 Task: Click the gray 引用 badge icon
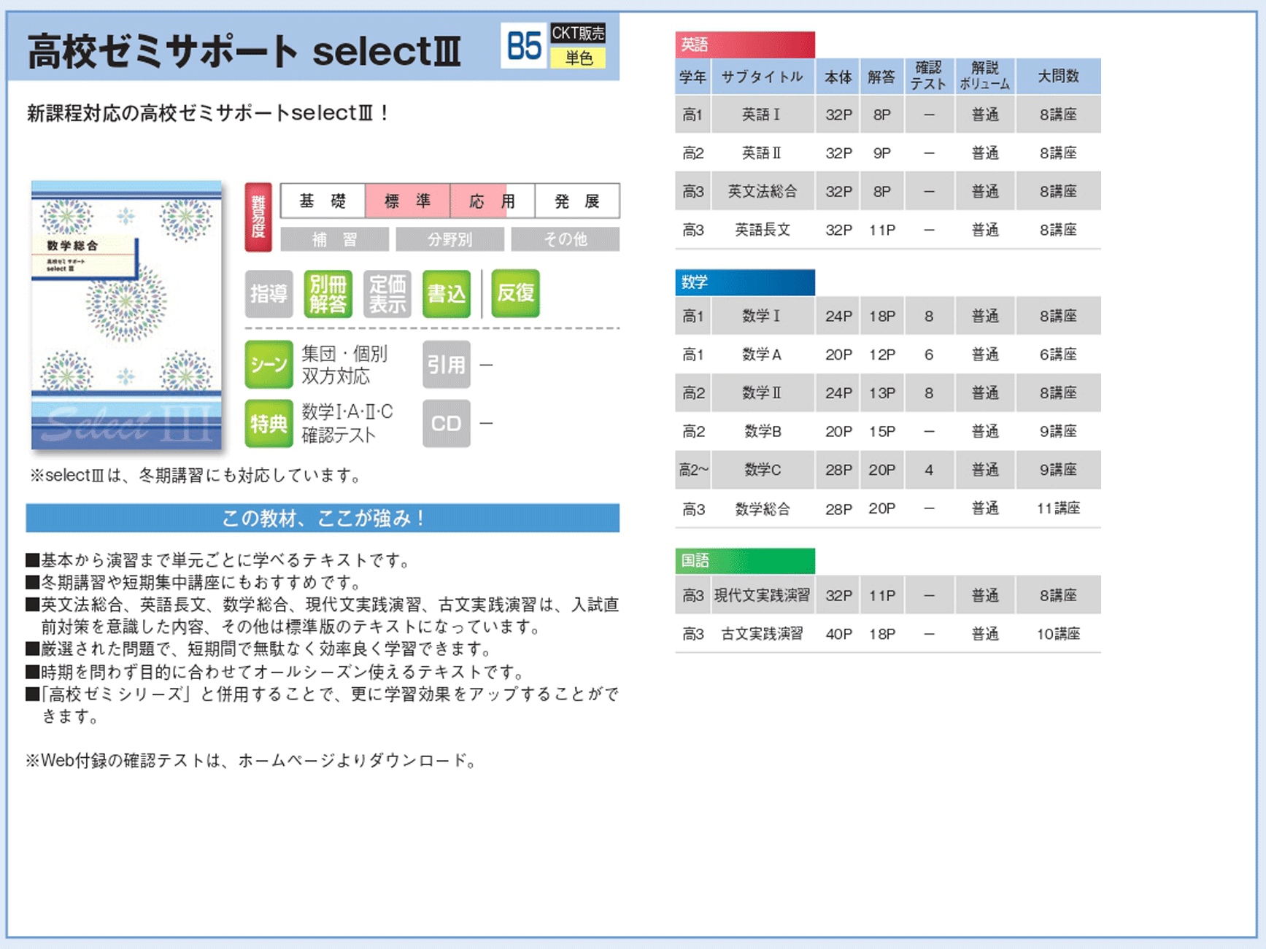pos(446,364)
